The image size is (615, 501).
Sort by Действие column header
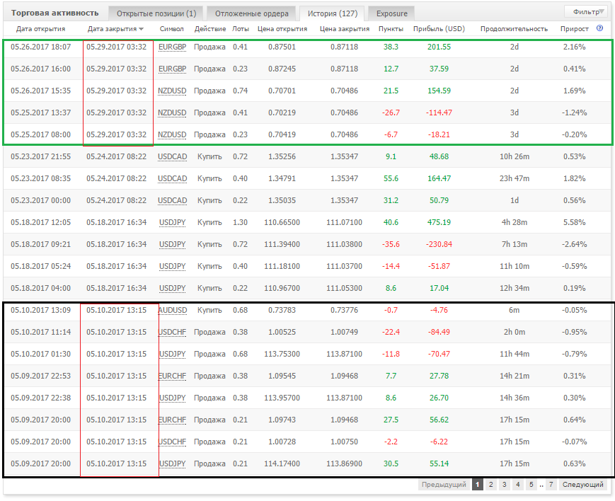(210, 29)
